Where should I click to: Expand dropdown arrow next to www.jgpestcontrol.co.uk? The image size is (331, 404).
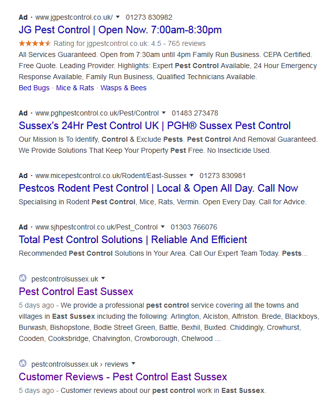[x=118, y=17]
